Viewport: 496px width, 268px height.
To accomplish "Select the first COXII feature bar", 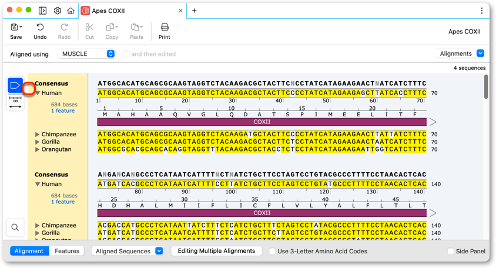I will [x=262, y=122].
